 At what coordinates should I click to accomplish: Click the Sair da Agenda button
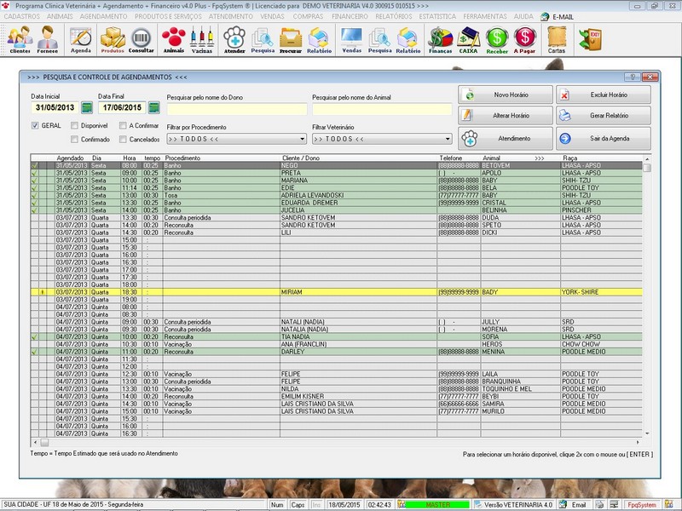[604, 139]
